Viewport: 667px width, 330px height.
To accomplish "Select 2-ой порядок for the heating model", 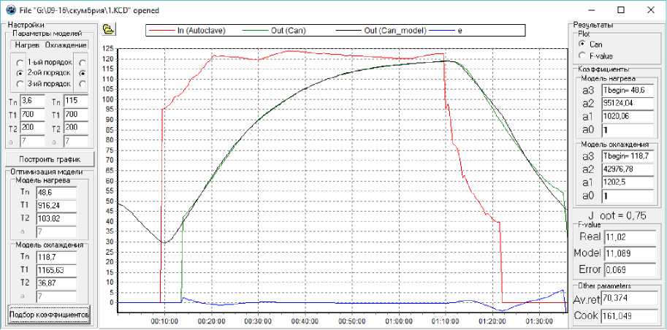I will 20,73.
